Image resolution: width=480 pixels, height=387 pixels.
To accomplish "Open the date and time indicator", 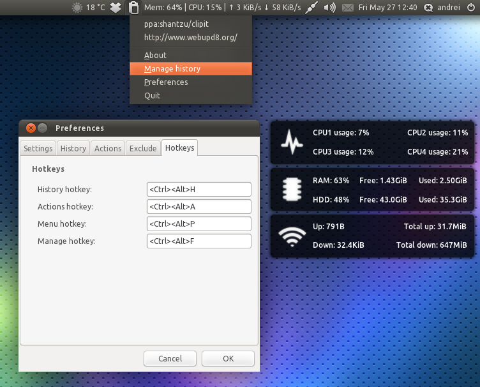I will [x=387, y=8].
